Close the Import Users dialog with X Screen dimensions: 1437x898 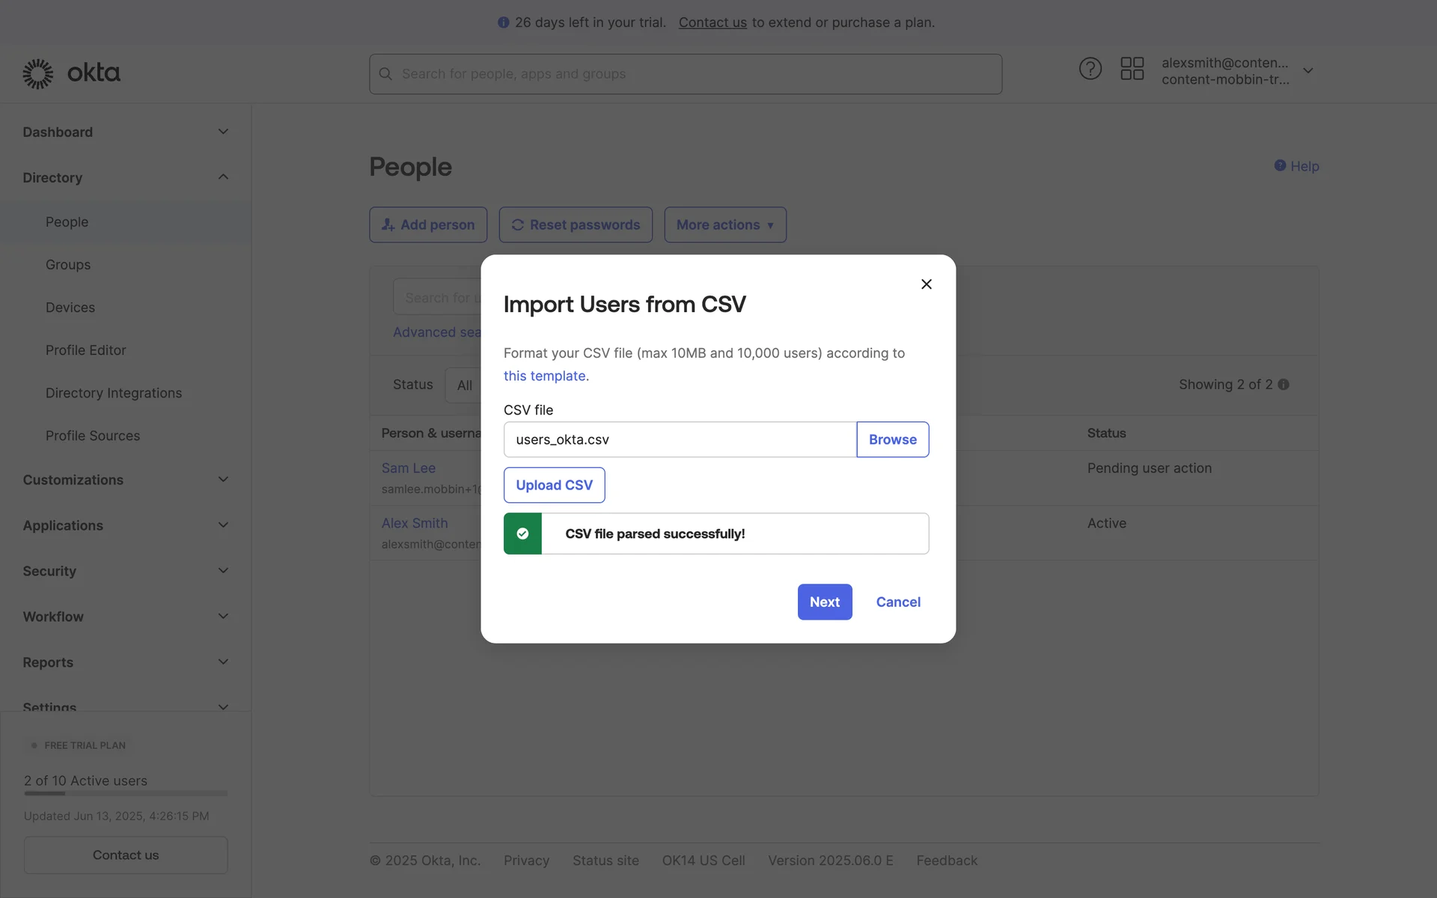pos(926,284)
